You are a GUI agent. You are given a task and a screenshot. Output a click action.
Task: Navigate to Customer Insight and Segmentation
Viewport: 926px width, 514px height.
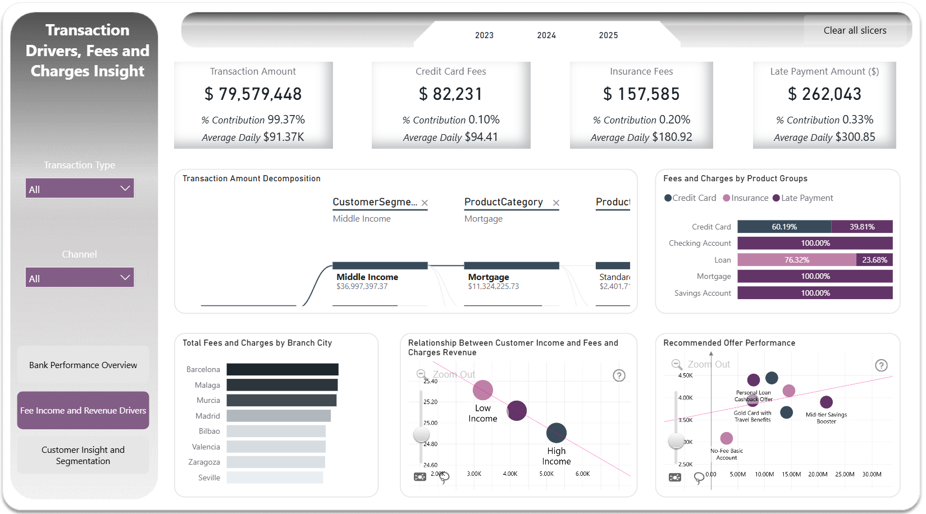pyautogui.click(x=83, y=455)
